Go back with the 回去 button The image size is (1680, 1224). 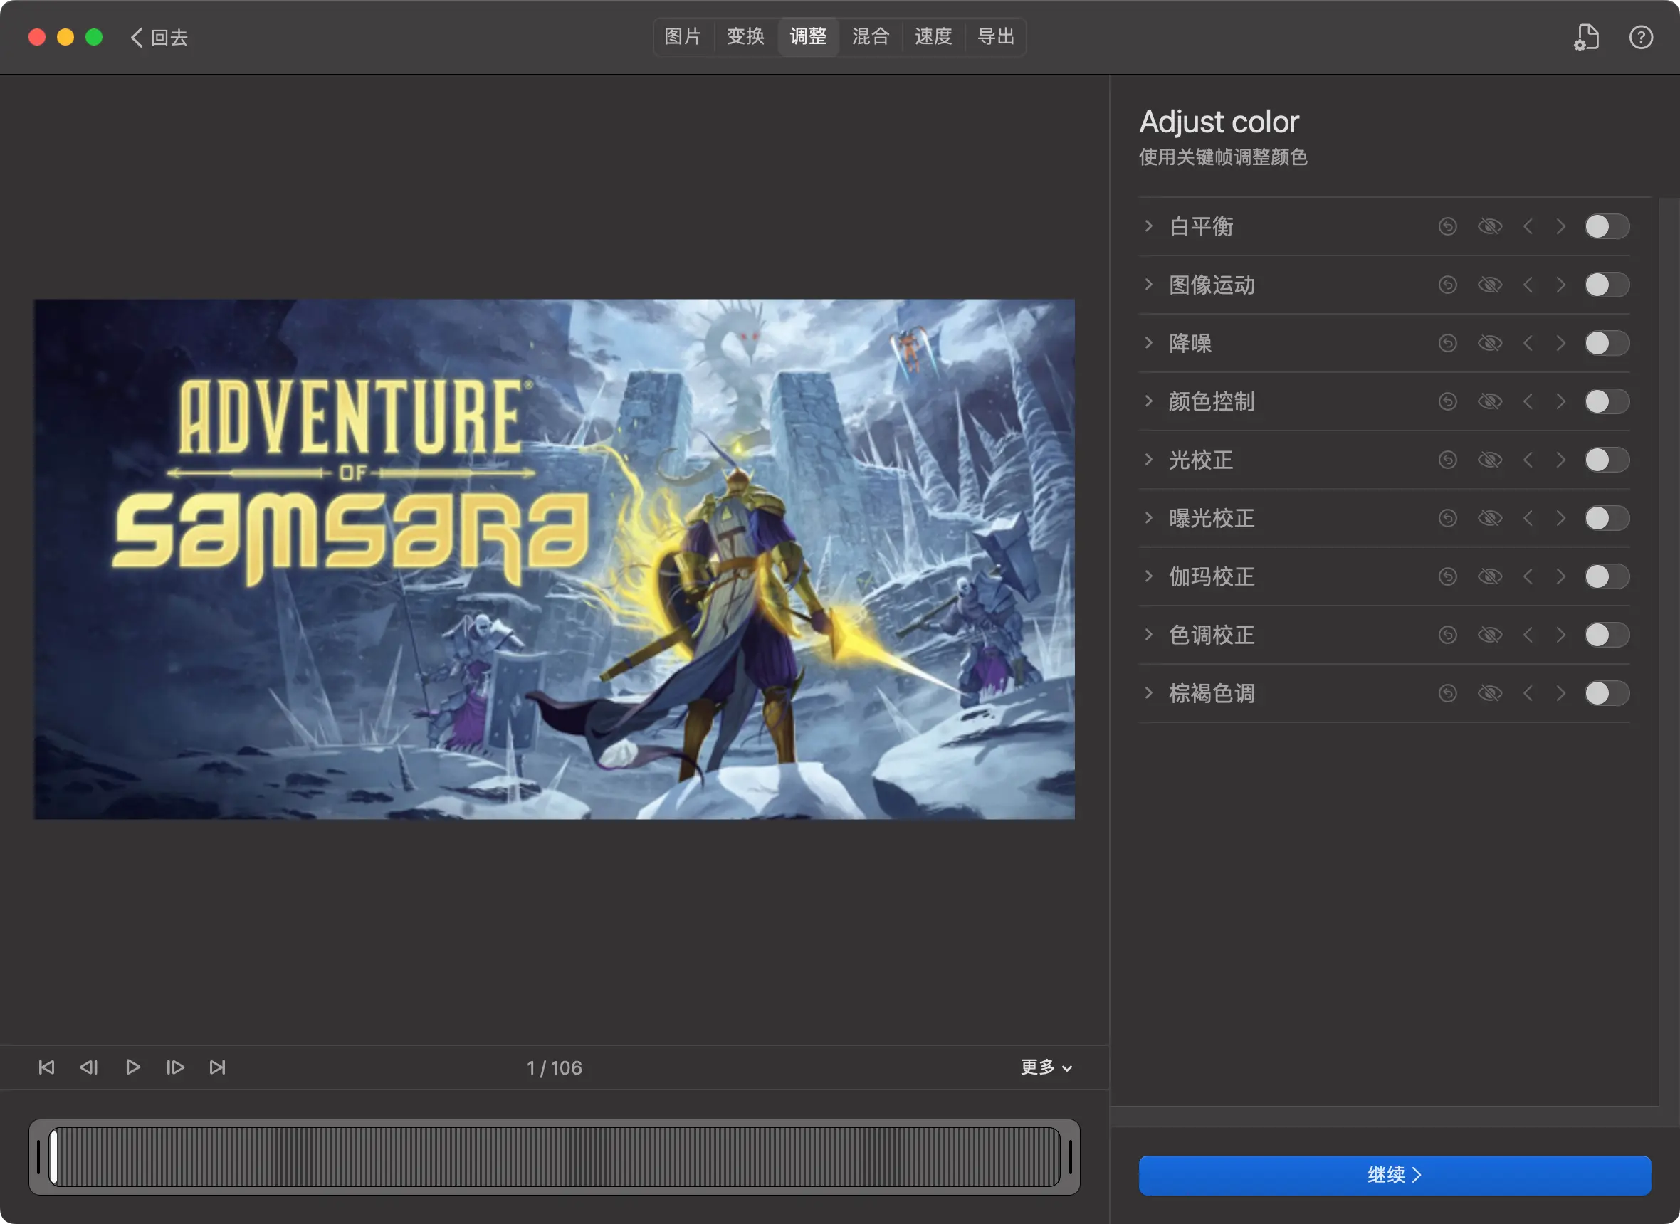159,37
